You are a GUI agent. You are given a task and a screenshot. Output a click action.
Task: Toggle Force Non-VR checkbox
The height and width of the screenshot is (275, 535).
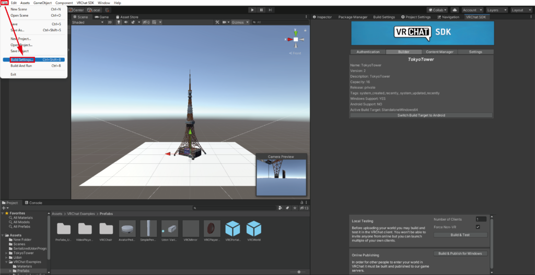[478, 227]
